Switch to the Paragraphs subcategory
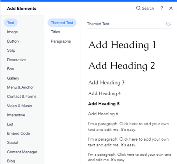Image resolution: width=177 pixels, height=164 pixels. click(61, 41)
